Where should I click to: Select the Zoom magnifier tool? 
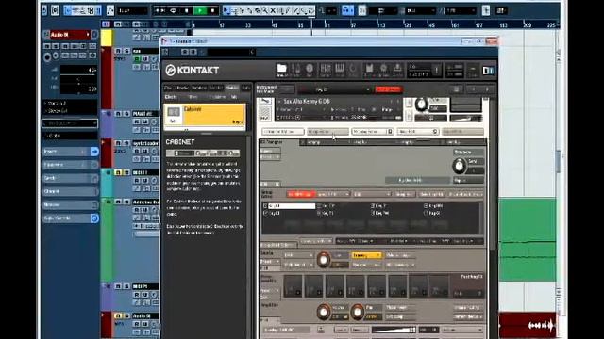point(265,10)
